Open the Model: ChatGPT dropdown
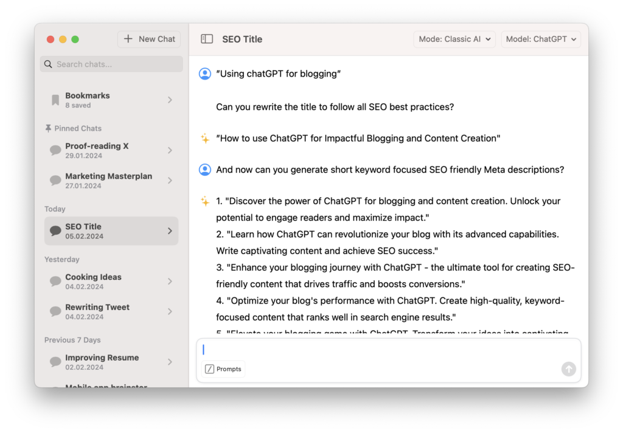The width and height of the screenshot is (623, 433). click(541, 39)
